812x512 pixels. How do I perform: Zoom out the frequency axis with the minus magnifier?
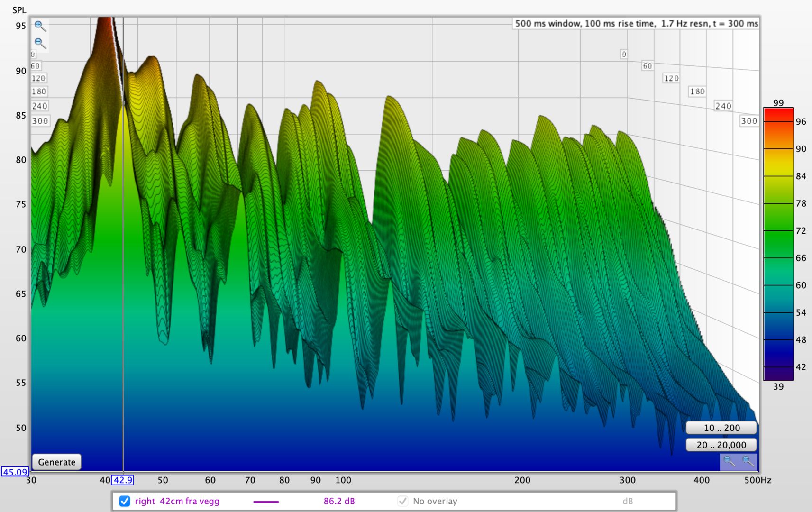point(729,461)
